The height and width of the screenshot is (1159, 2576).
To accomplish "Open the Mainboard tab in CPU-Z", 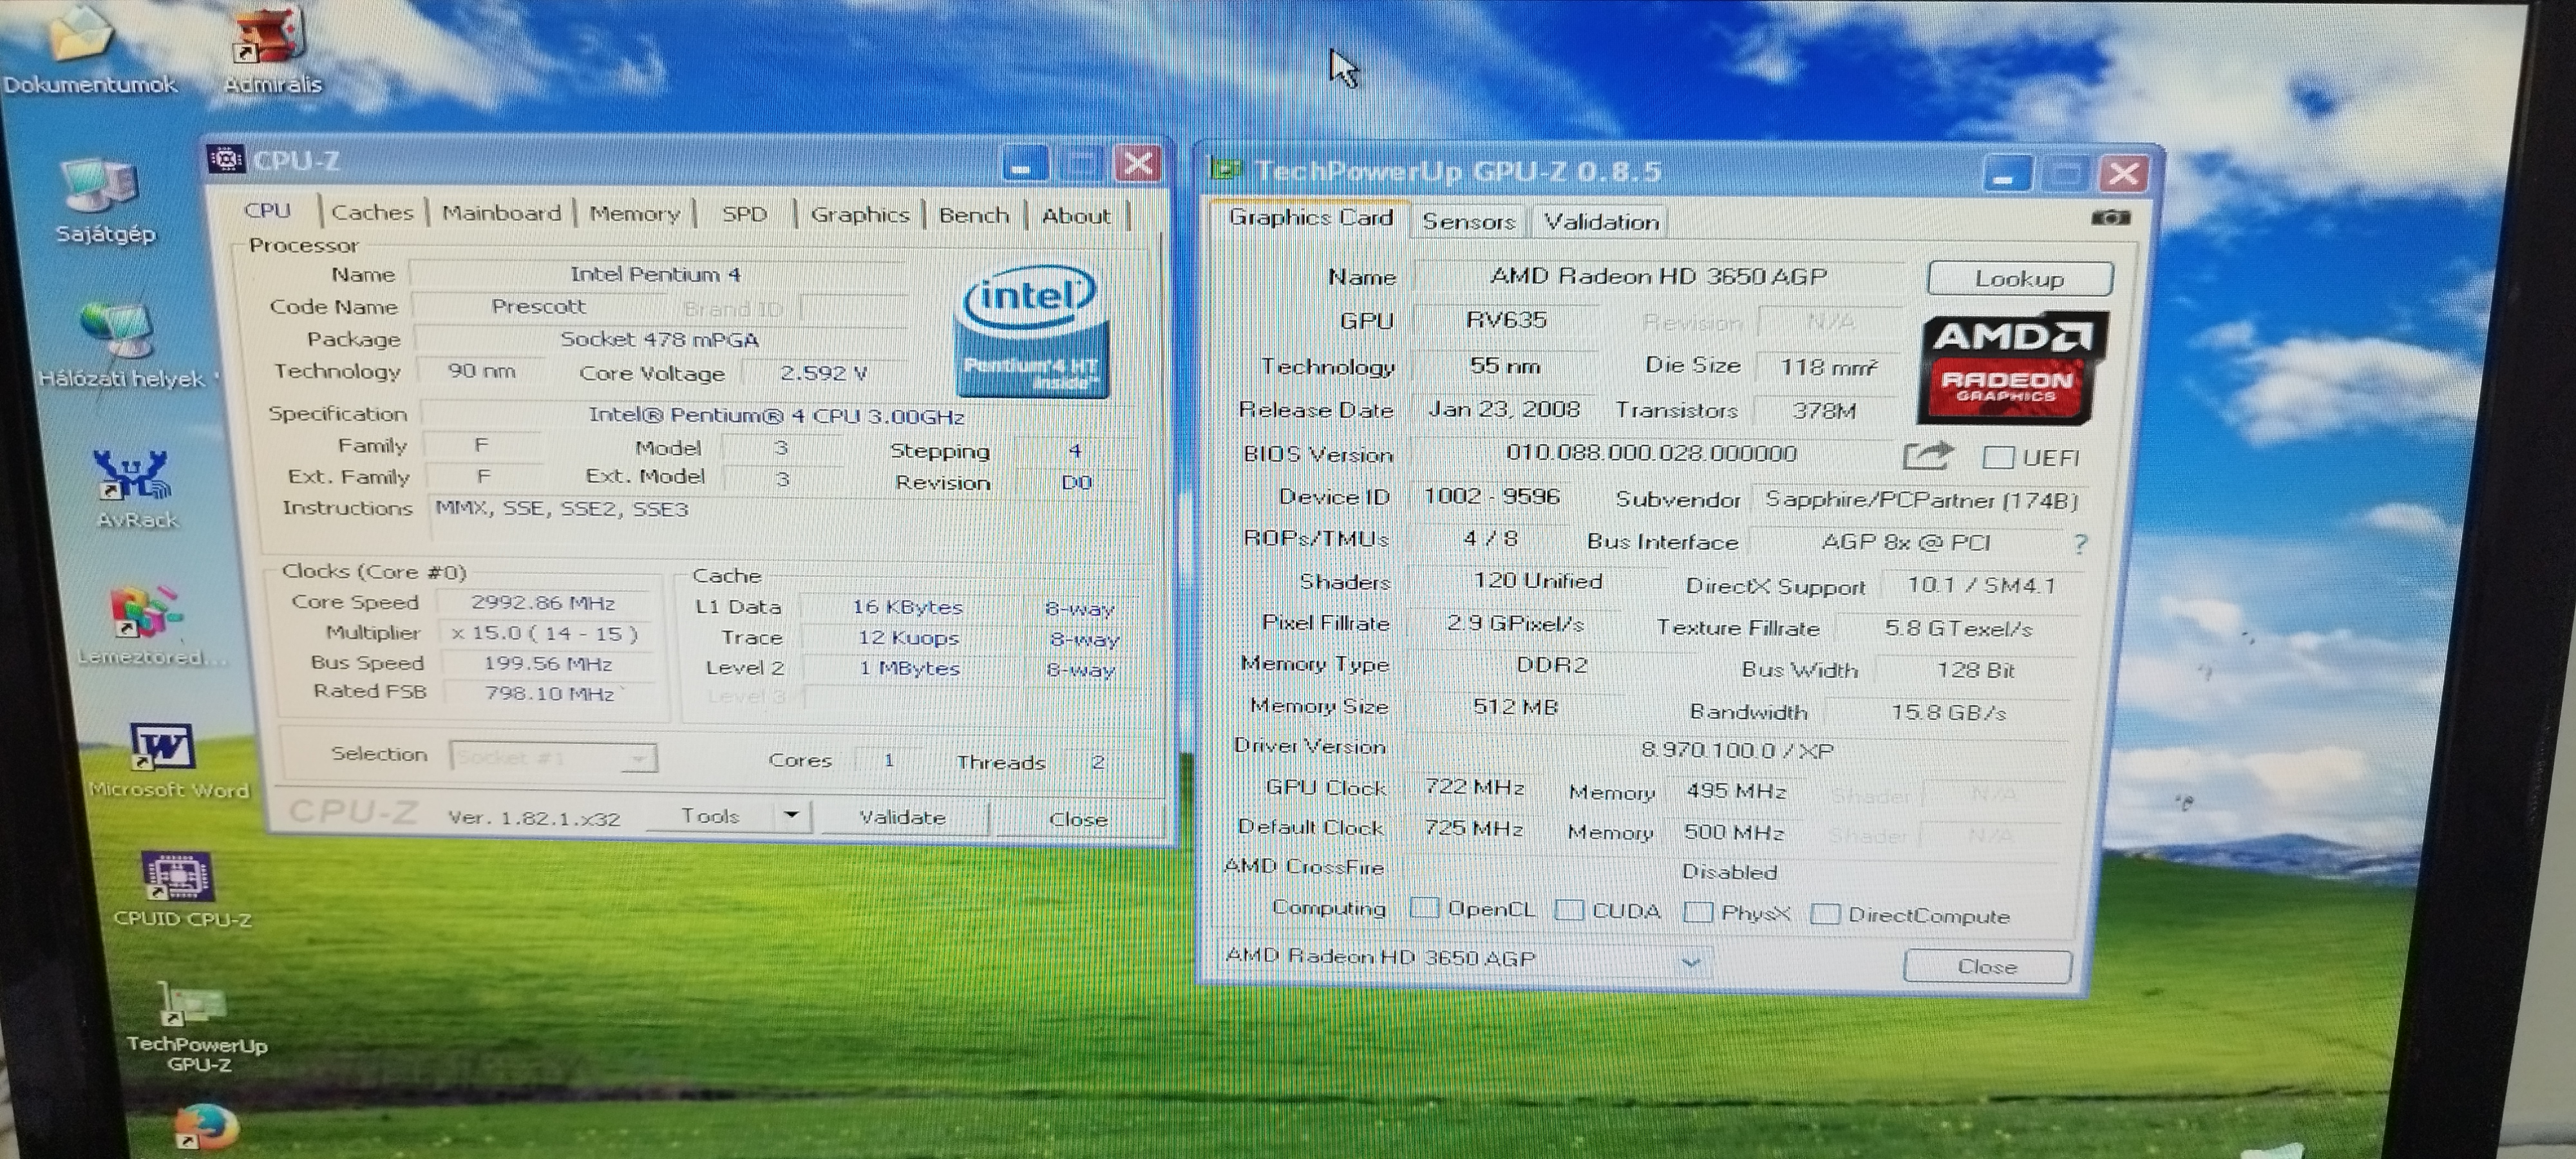I will click(x=501, y=213).
